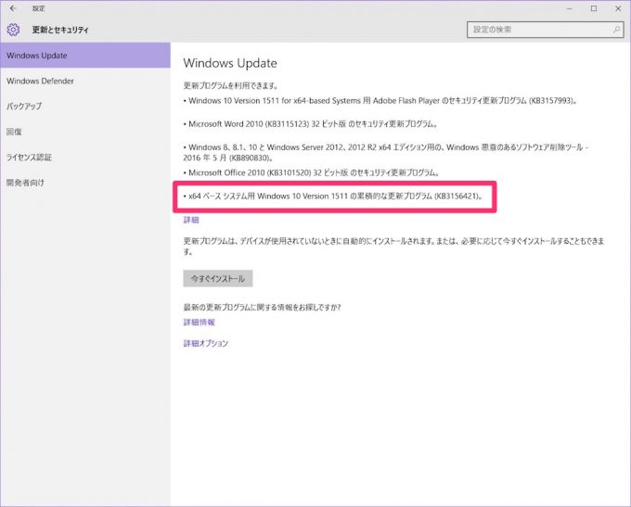Select Windows Update in sidebar
This screenshot has height=507, width=631.
point(85,56)
